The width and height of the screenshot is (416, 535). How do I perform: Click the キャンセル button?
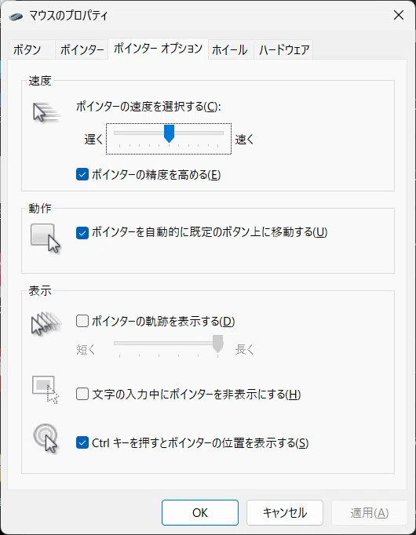point(285,512)
